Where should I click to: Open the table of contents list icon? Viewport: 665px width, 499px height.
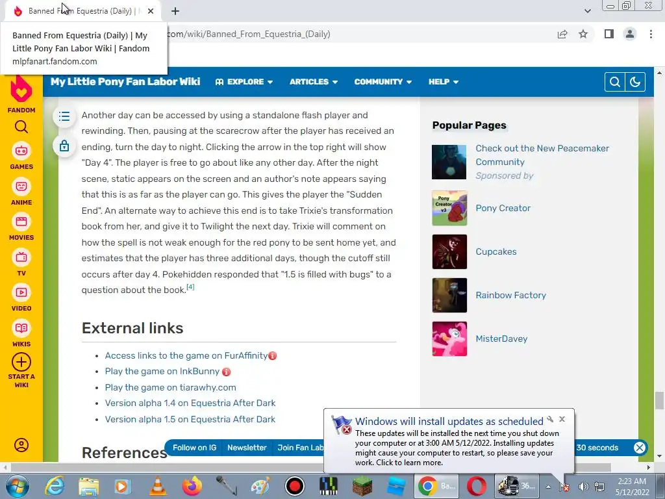click(64, 116)
